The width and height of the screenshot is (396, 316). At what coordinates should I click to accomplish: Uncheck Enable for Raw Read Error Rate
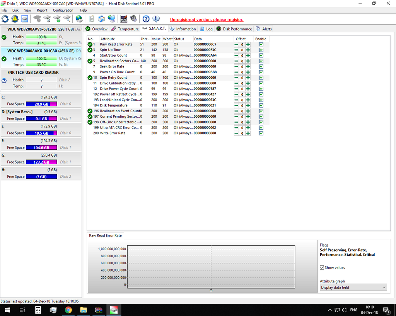tap(261, 44)
